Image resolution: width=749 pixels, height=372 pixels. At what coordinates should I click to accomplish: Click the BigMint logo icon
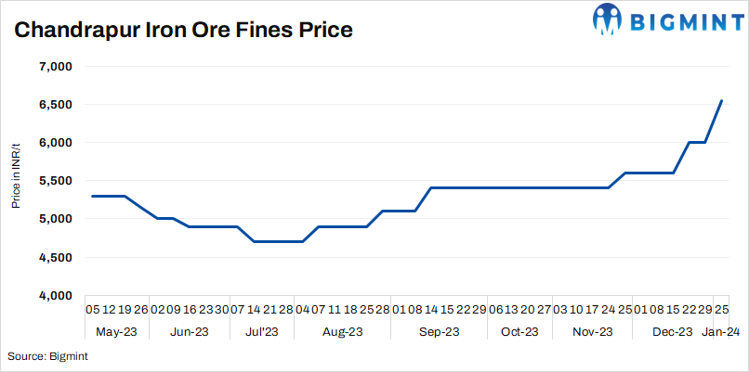point(608,19)
